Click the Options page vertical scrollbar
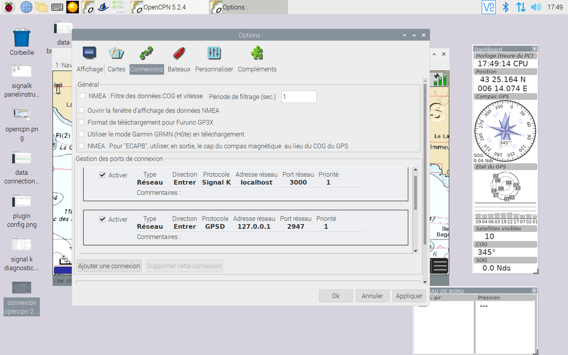This screenshot has height=355, width=568. (425, 165)
